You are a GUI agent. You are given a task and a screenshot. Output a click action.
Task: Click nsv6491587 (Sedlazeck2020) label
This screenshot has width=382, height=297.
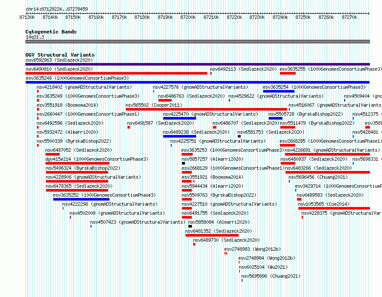[x=161, y=123]
